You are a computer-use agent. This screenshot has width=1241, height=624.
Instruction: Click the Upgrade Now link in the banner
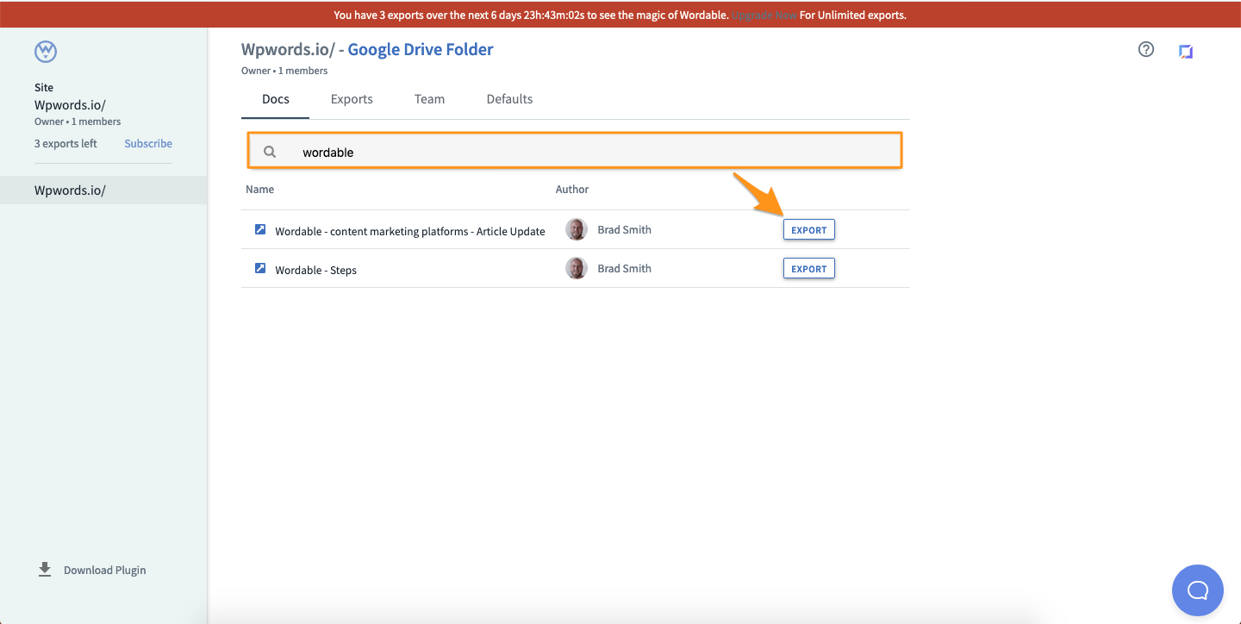[764, 16]
